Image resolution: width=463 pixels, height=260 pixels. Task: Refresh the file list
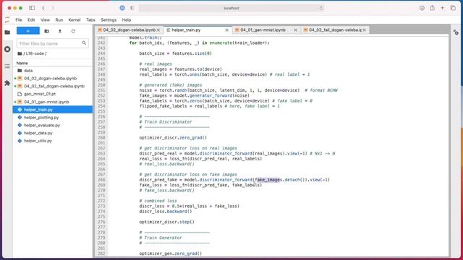pyautogui.click(x=73, y=31)
